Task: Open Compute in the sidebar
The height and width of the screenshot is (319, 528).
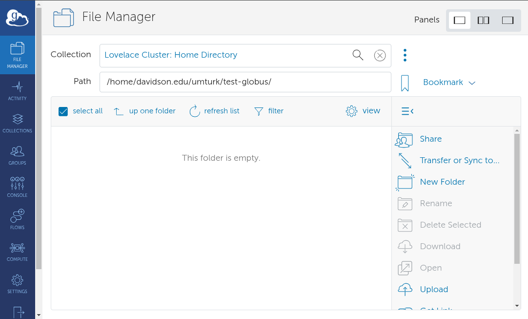Action: [17, 252]
